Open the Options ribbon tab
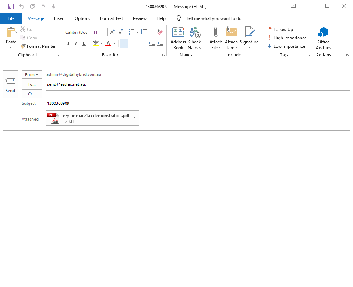353x287 pixels. (x=82, y=18)
